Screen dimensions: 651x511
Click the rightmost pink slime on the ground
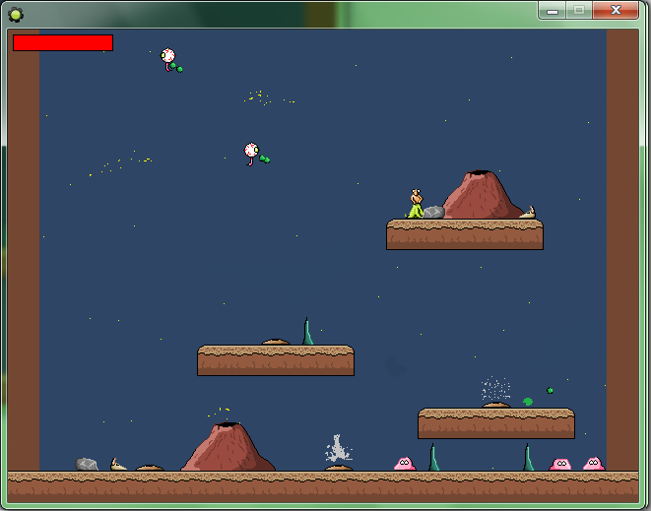[x=593, y=464]
